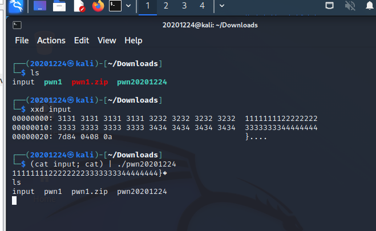
Task: Click the green 'pwn20201224' in first ls output
Action: pos(142,82)
